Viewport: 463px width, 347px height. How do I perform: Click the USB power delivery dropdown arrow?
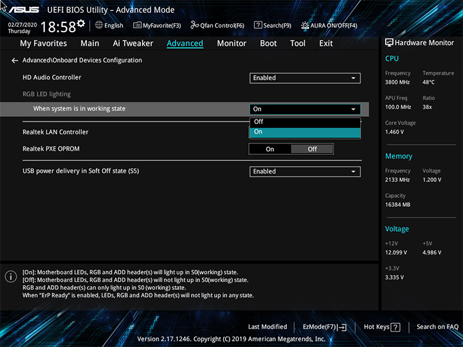click(353, 172)
